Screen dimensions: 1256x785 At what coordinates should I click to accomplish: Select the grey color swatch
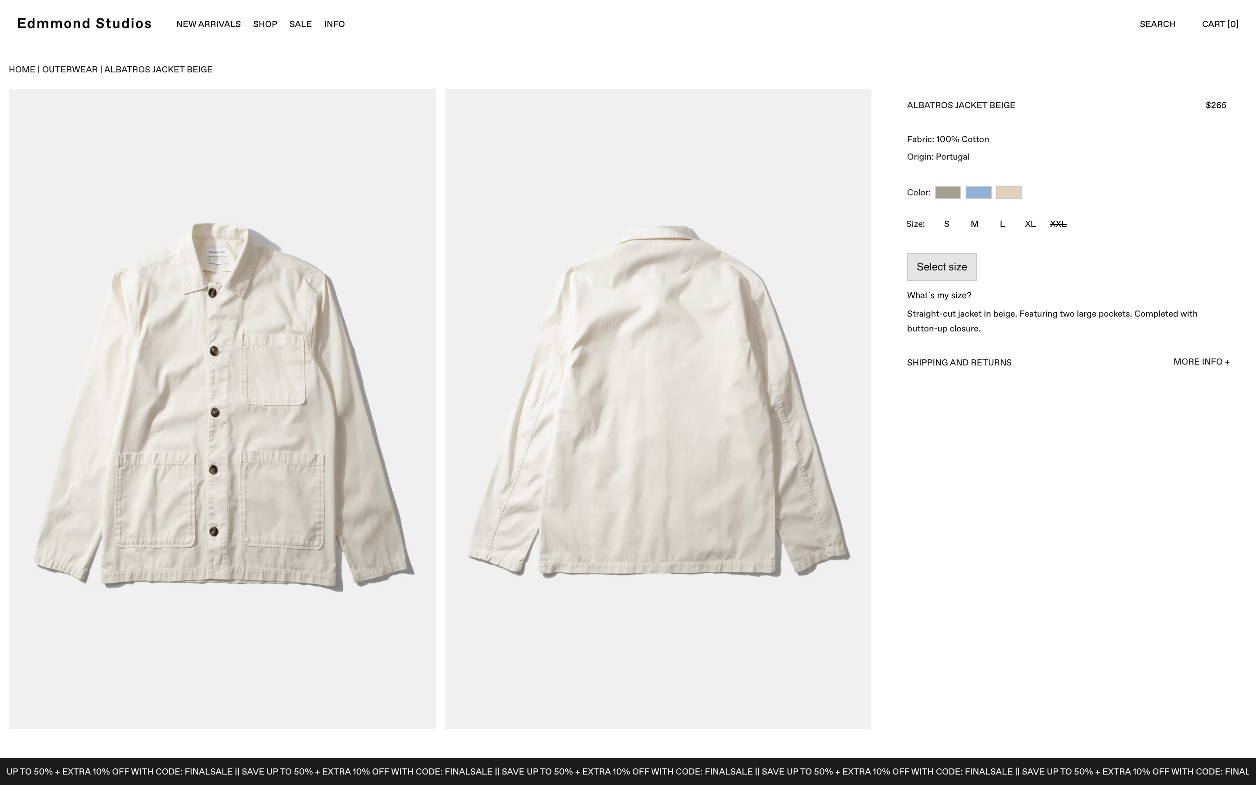pyautogui.click(x=948, y=193)
